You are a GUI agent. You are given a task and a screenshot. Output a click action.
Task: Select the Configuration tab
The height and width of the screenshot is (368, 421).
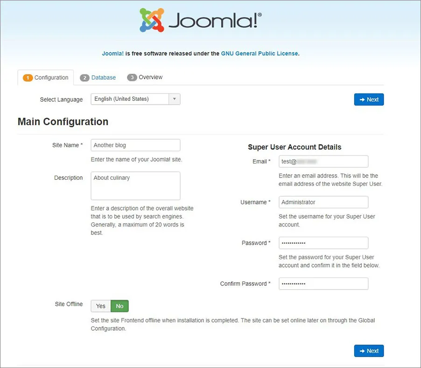tap(51, 78)
